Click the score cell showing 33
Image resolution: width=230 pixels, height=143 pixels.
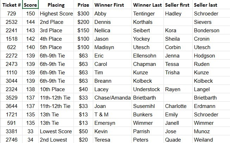(x=30, y=131)
